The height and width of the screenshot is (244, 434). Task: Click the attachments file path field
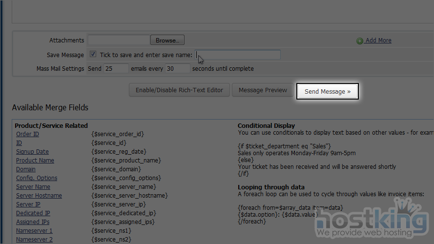click(119, 41)
